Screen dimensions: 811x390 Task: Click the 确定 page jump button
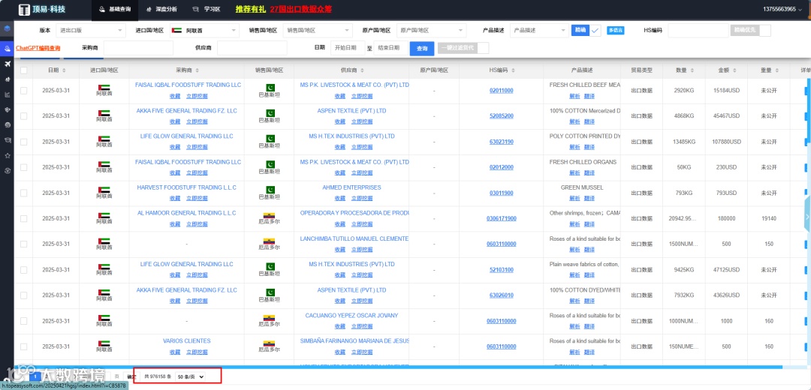[131, 376]
